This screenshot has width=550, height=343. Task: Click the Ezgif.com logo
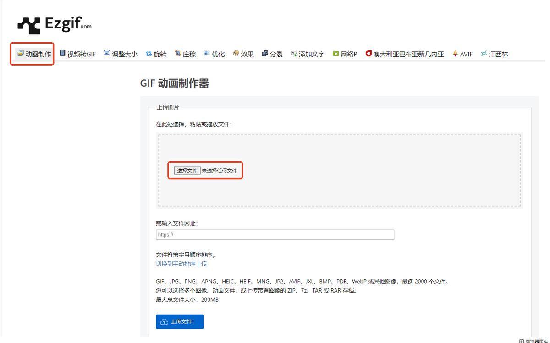click(x=54, y=25)
